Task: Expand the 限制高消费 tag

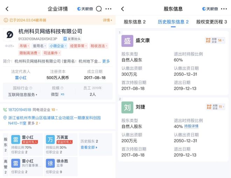Action: click(29, 53)
